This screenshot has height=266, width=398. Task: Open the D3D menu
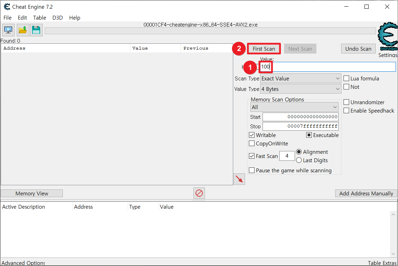[x=58, y=18]
